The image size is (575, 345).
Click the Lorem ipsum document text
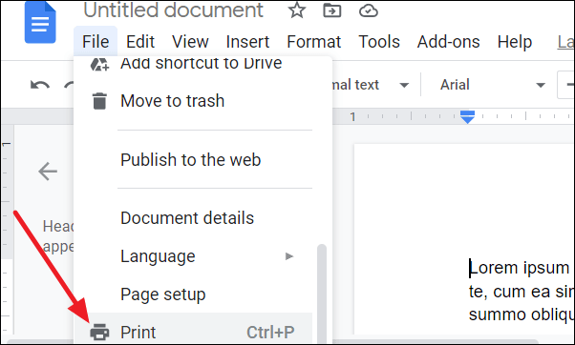tap(519, 268)
